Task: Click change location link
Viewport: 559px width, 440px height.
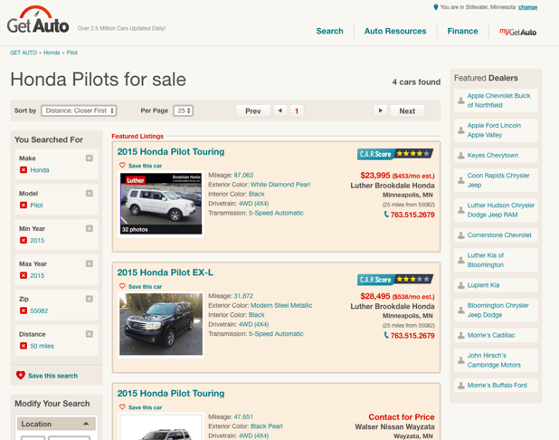Action: pyautogui.click(x=527, y=7)
